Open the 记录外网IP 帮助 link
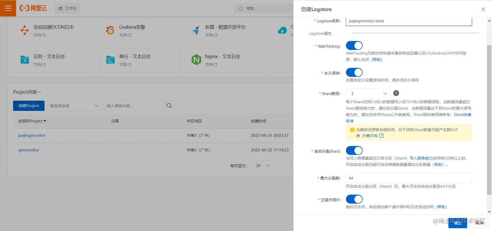Image resolution: width=492 pixels, height=231 pixels. (442, 207)
